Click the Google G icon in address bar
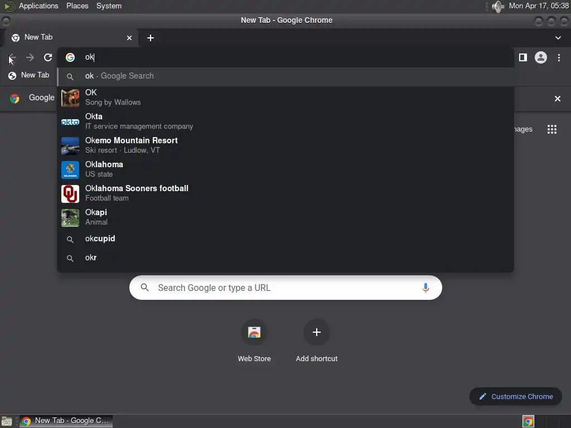 (70, 57)
